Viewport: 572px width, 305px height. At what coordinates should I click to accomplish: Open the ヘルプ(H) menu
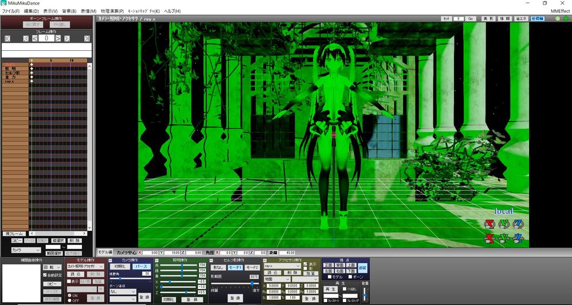click(172, 11)
